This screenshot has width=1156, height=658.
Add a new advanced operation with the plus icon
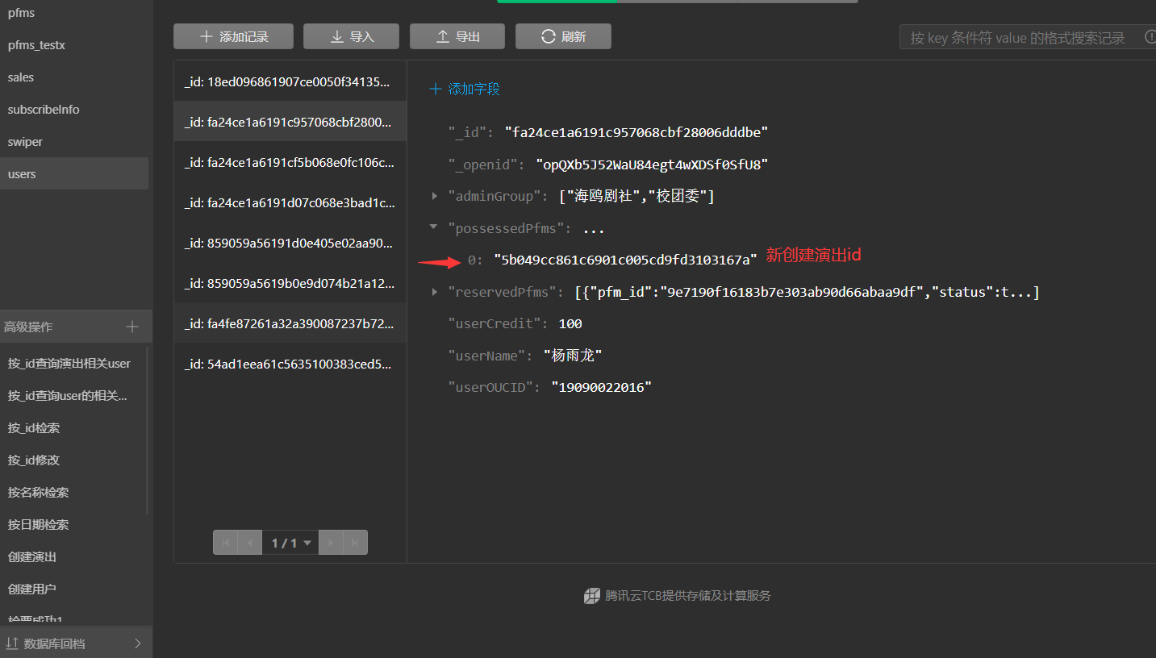tap(132, 327)
